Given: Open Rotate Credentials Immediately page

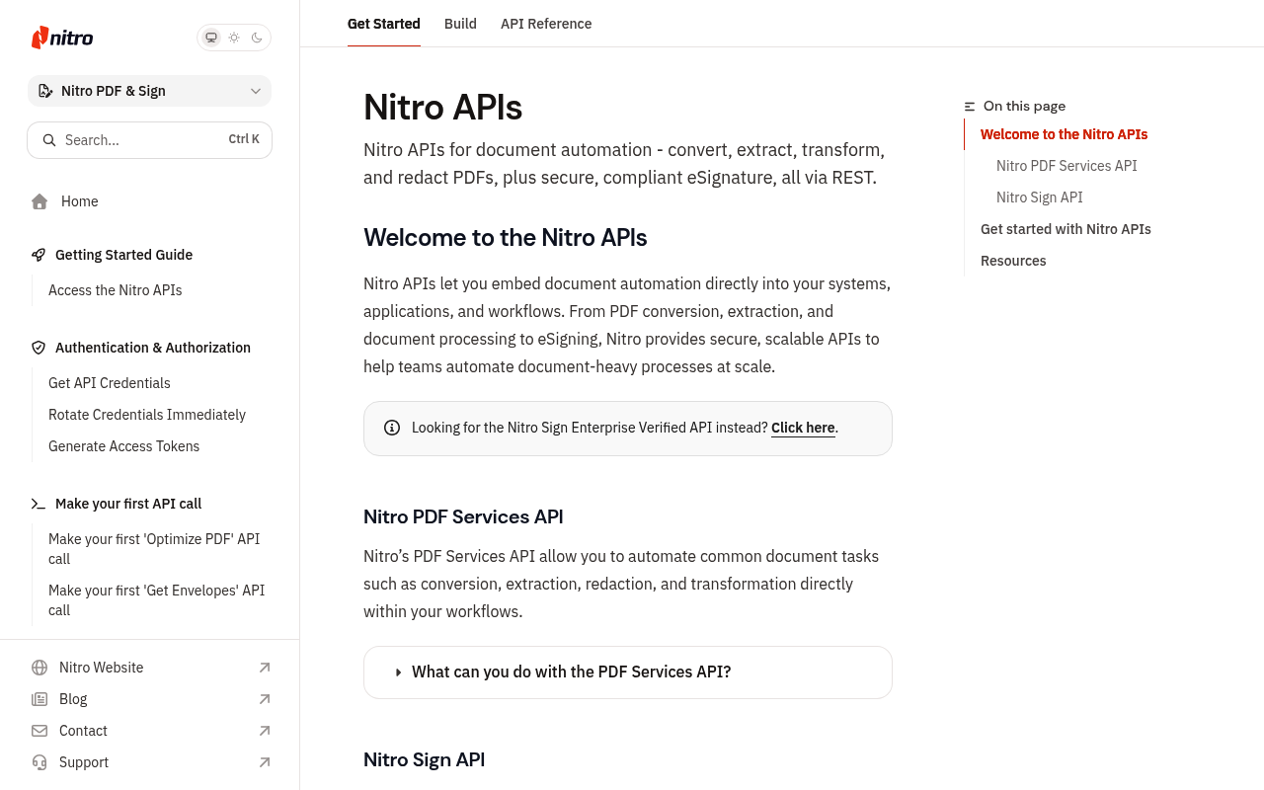Looking at the screenshot, I should [147, 415].
